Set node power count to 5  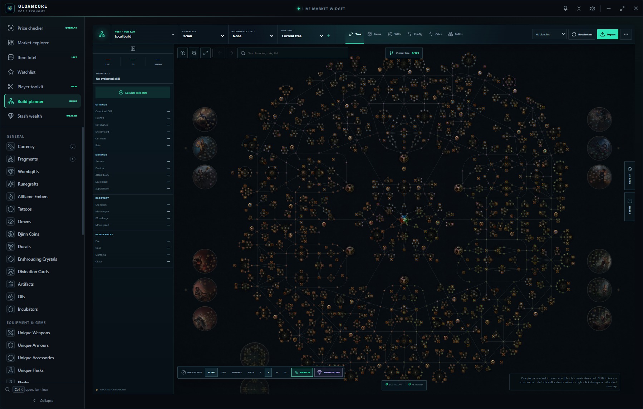268,373
